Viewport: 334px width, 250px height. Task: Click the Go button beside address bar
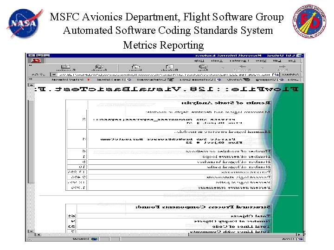click(x=39, y=75)
